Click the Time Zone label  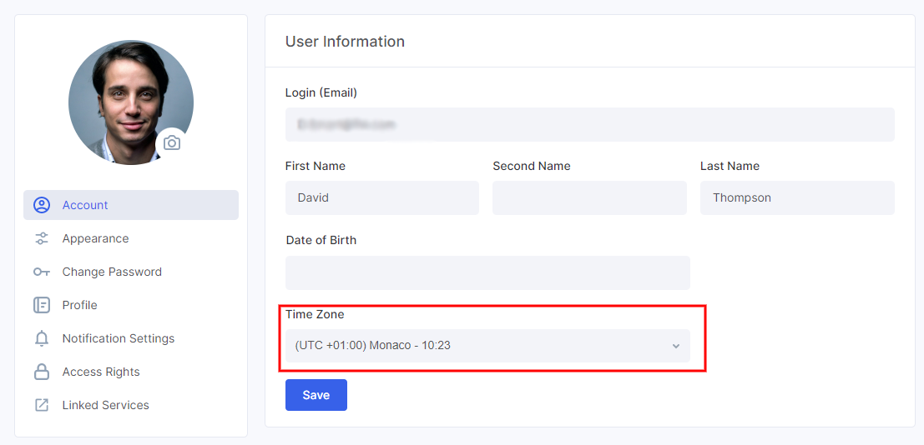pyautogui.click(x=315, y=314)
